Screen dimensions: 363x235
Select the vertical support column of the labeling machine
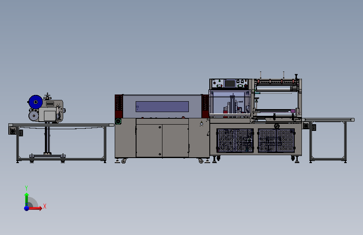(x=47, y=138)
